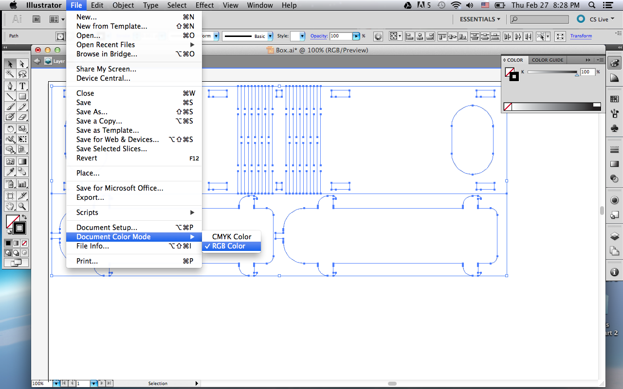The height and width of the screenshot is (389, 623).
Task: Select the Selection tool arrow
Action: click(10, 64)
